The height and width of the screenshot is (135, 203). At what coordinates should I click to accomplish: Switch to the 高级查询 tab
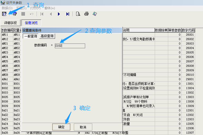(x=47, y=36)
